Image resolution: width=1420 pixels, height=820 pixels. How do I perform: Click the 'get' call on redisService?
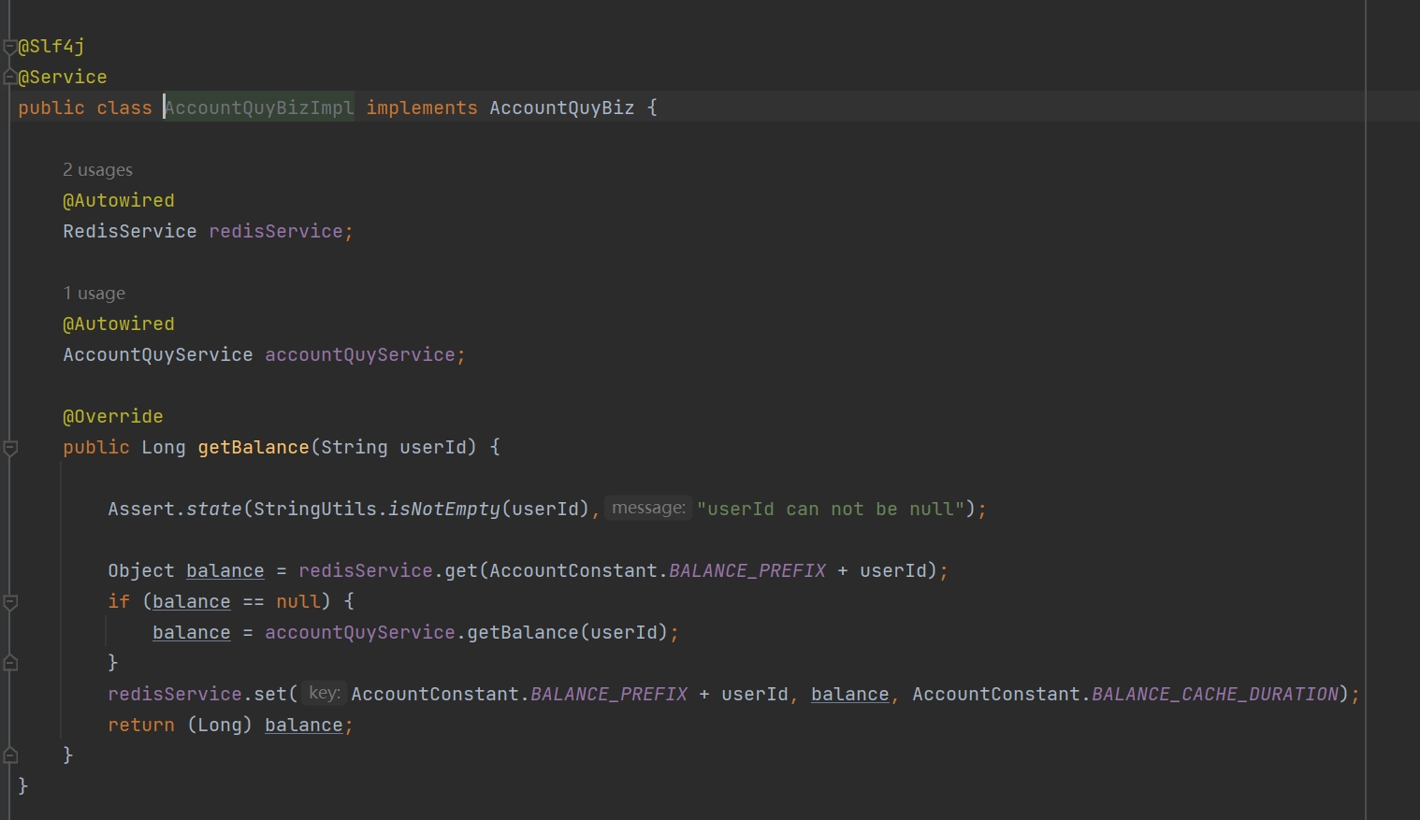click(x=461, y=571)
